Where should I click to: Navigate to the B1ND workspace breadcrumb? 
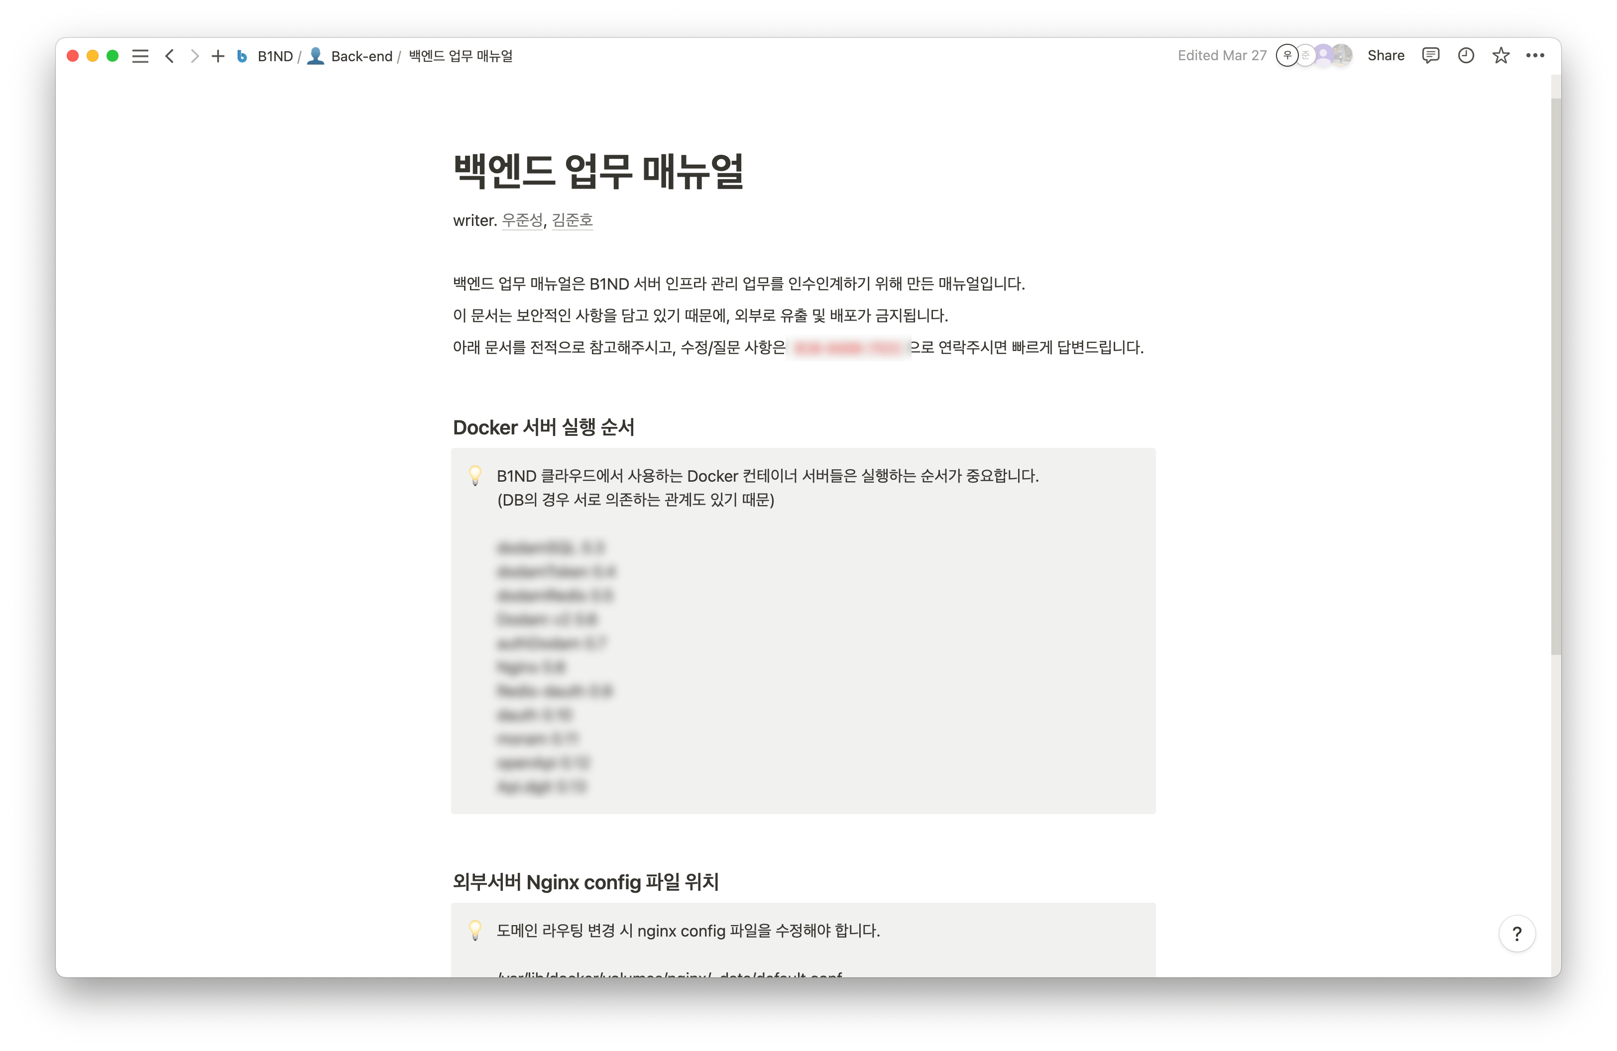click(274, 56)
